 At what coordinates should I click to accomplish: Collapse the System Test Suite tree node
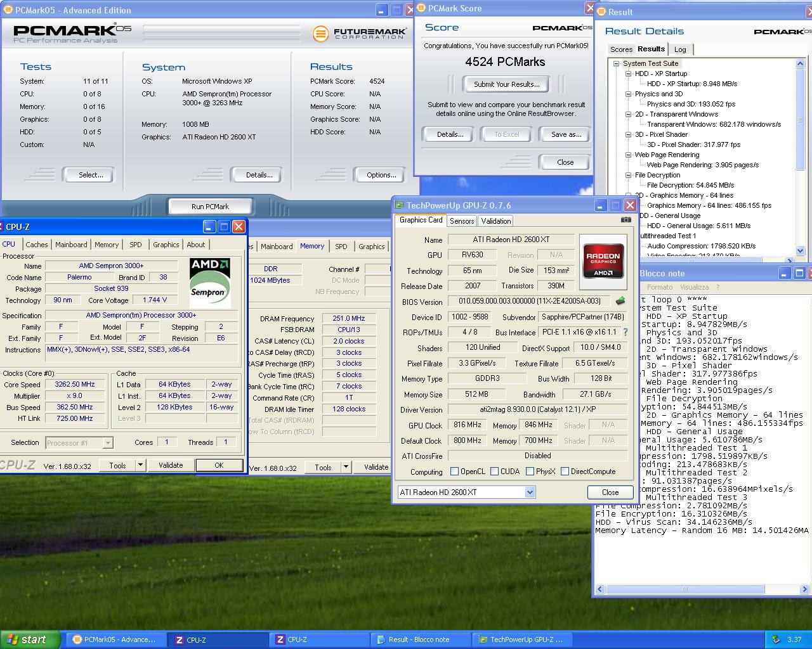click(x=616, y=63)
